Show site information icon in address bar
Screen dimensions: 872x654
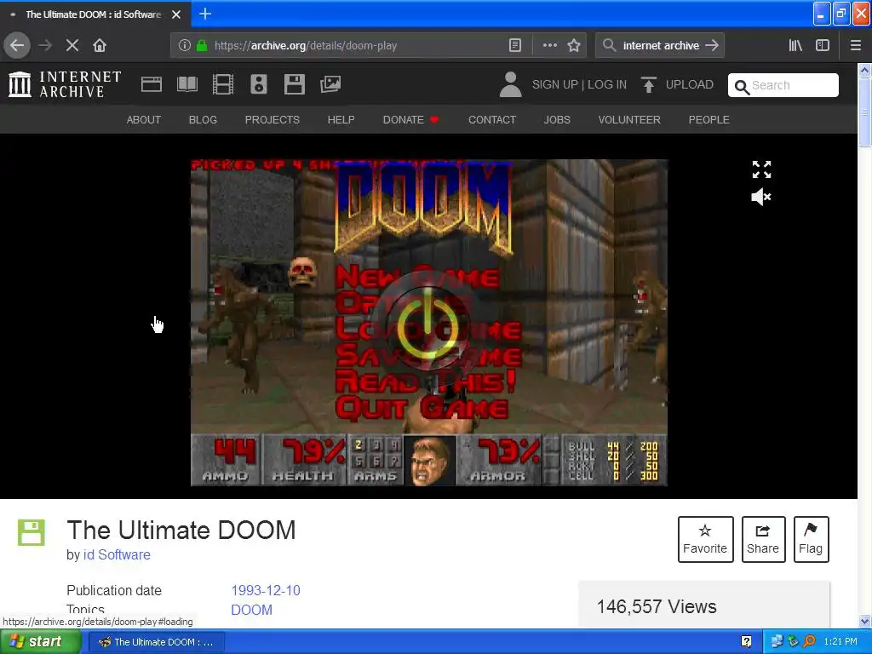pos(185,46)
